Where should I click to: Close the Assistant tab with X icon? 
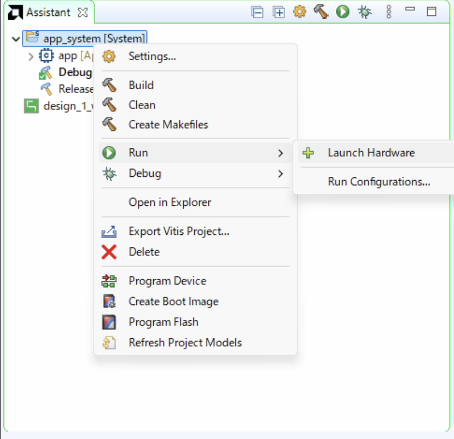83,12
